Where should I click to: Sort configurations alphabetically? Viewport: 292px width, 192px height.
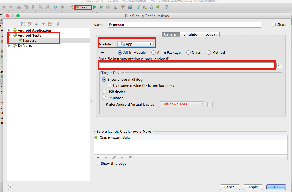click(x=57, y=24)
